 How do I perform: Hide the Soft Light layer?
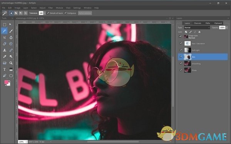pyautogui.click(x=181, y=50)
